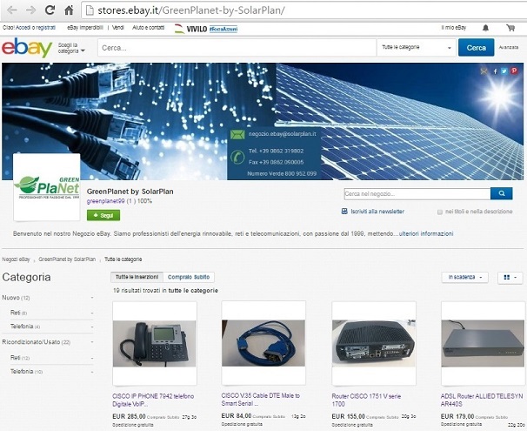Click 'GreenPlanet by SolarPlan' breadcrumb
This screenshot has width=527, height=431.
tap(67, 259)
